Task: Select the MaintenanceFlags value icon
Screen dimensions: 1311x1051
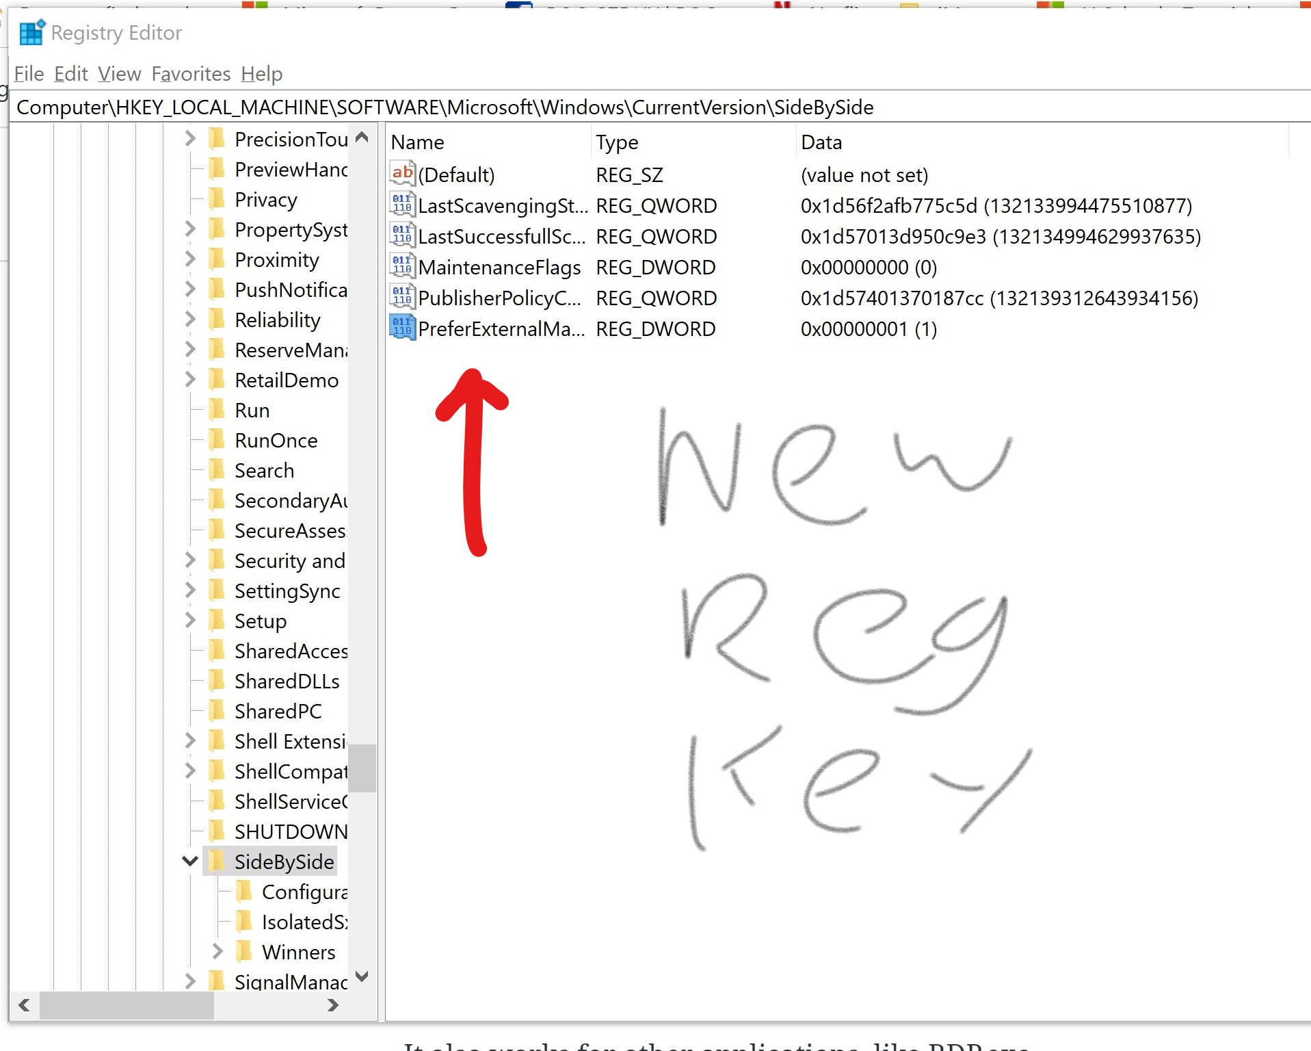Action: point(402,265)
